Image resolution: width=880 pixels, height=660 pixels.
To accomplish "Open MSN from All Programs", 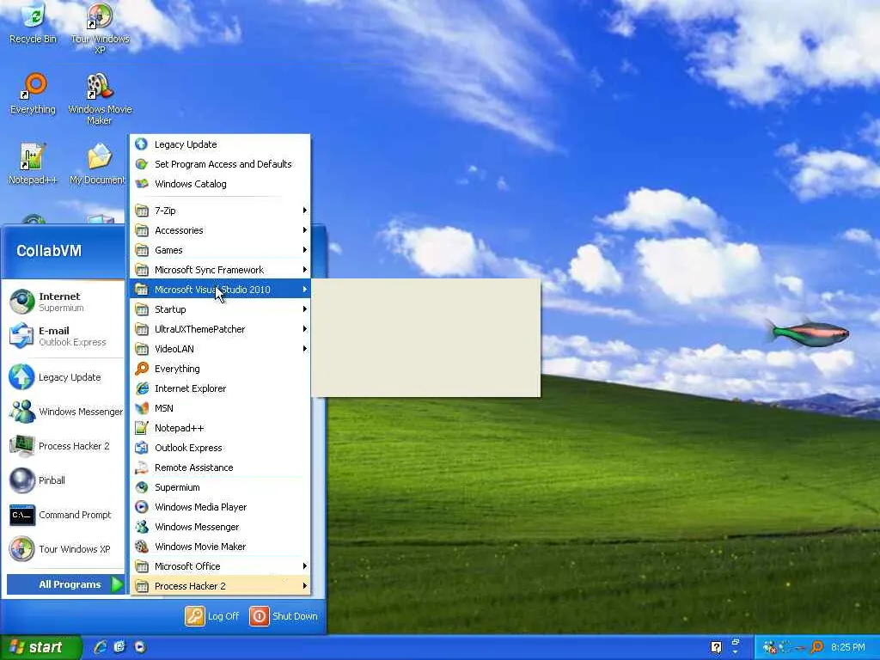I will [220, 408].
